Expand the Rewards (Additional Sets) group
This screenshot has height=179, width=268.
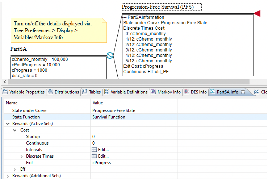click(8, 176)
